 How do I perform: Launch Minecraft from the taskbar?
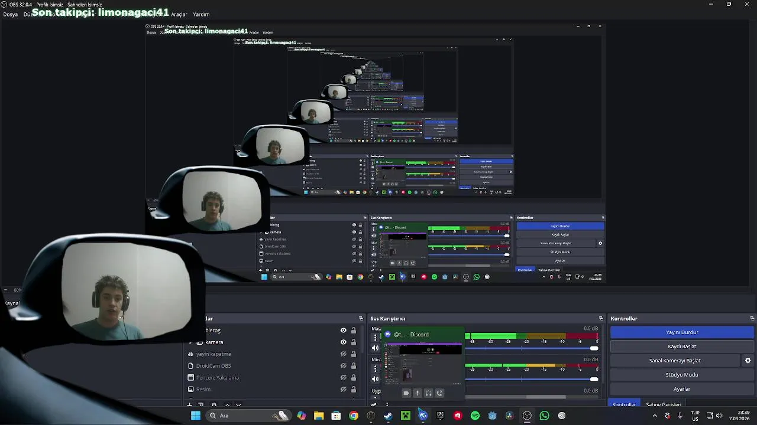[406, 416]
